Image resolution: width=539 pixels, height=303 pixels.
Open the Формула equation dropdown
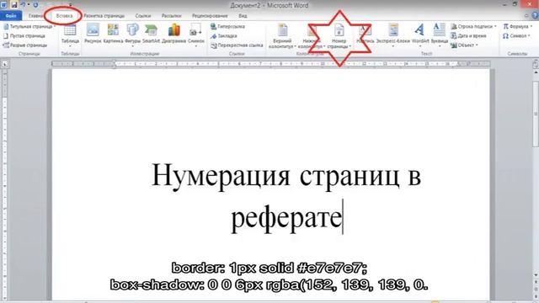(517, 26)
